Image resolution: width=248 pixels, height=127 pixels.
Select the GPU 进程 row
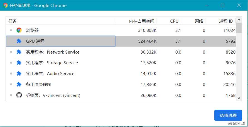121,41
